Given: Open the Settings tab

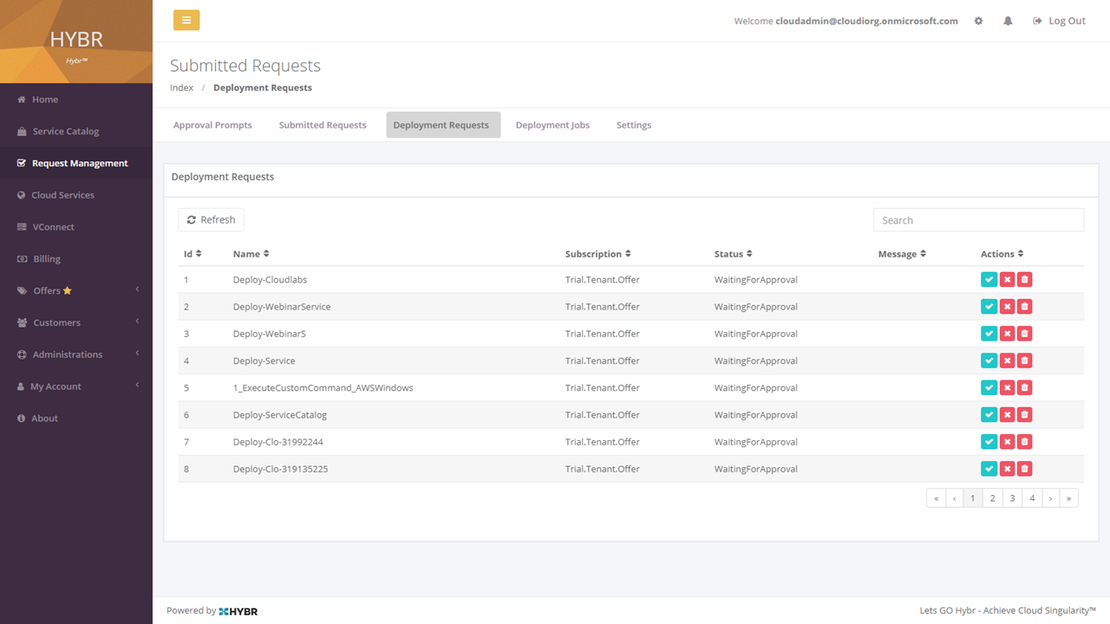Looking at the screenshot, I should (634, 125).
